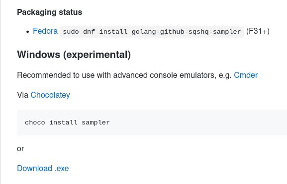Click the word 'sudo' in the Fedora command

point(71,32)
